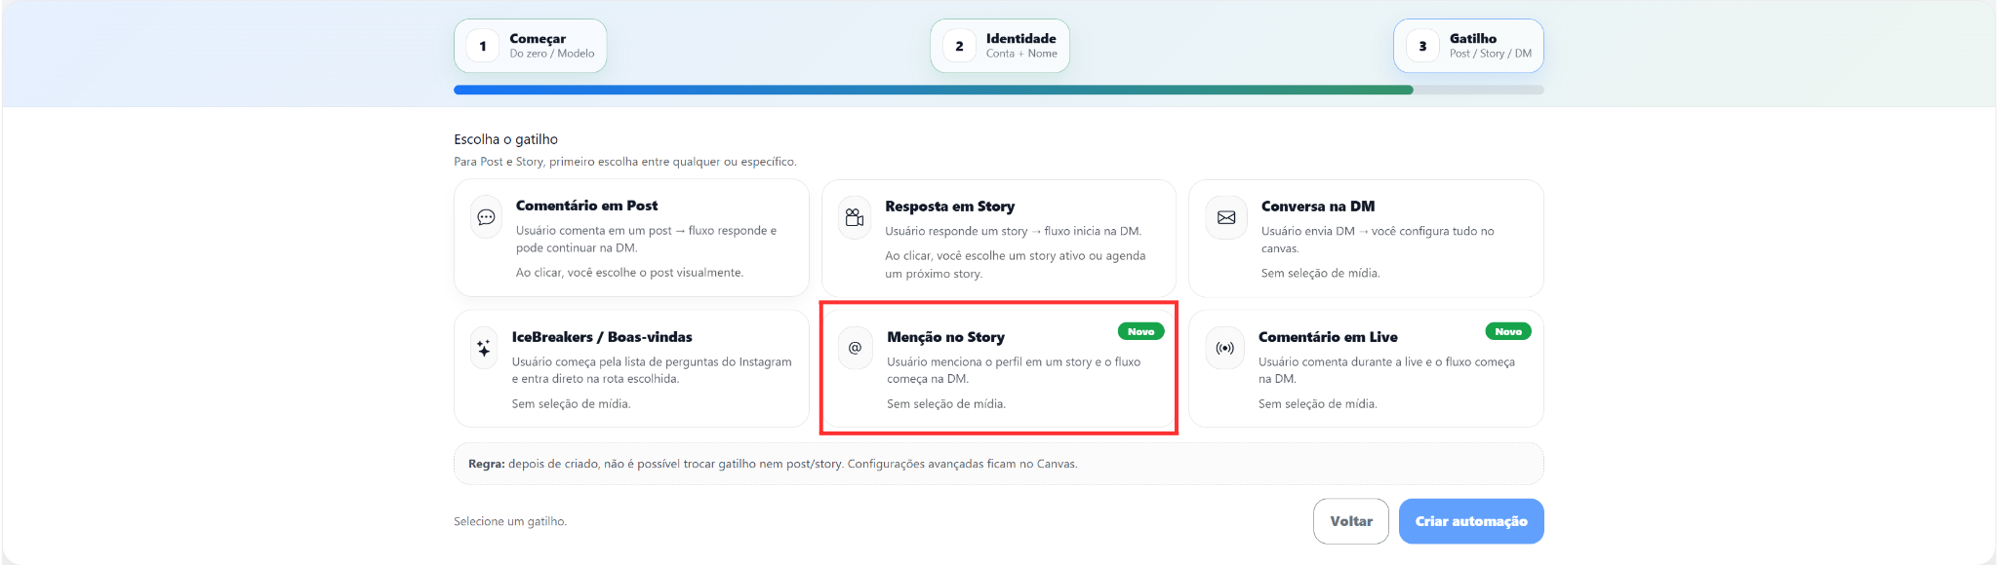The height and width of the screenshot is (565, 1998).
Task: Click the Novo badge on Comentário em Live
Action: 1508,332
